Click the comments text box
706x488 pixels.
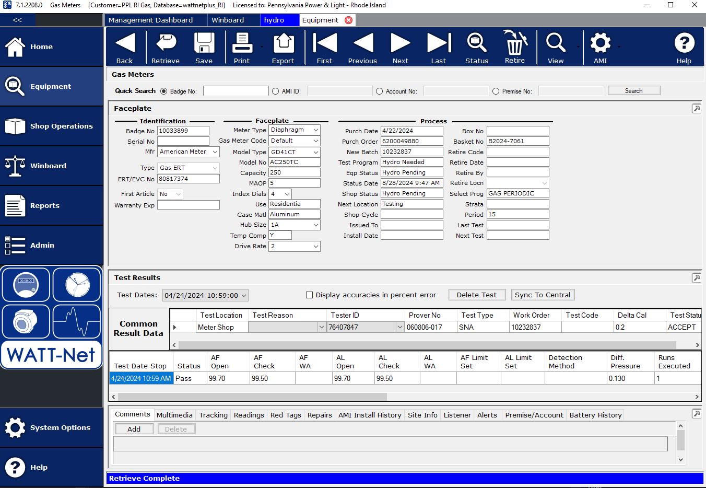click(x=390, y=444)
